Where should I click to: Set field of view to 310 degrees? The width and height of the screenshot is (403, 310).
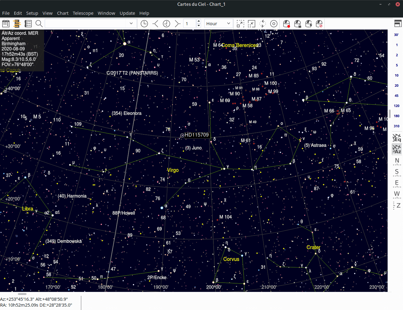click(397, 126)
